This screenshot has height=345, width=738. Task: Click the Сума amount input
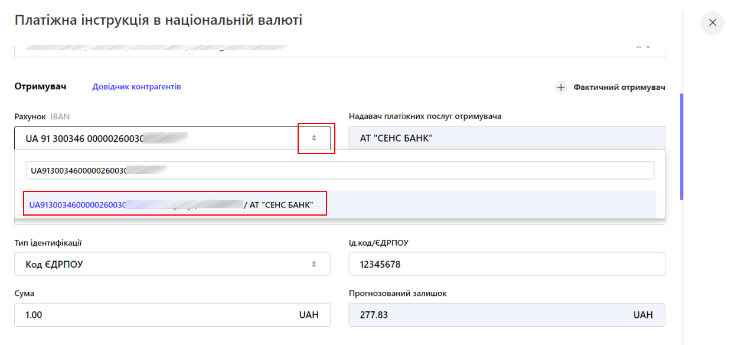[x=172, y=315]
